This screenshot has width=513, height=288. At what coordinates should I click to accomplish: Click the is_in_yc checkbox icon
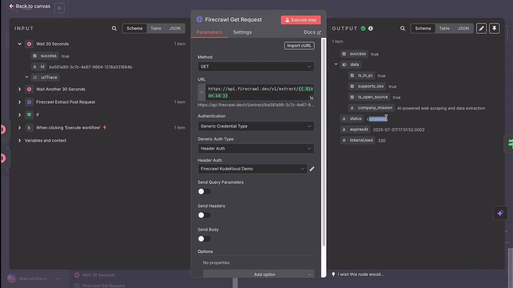point(352,75)
